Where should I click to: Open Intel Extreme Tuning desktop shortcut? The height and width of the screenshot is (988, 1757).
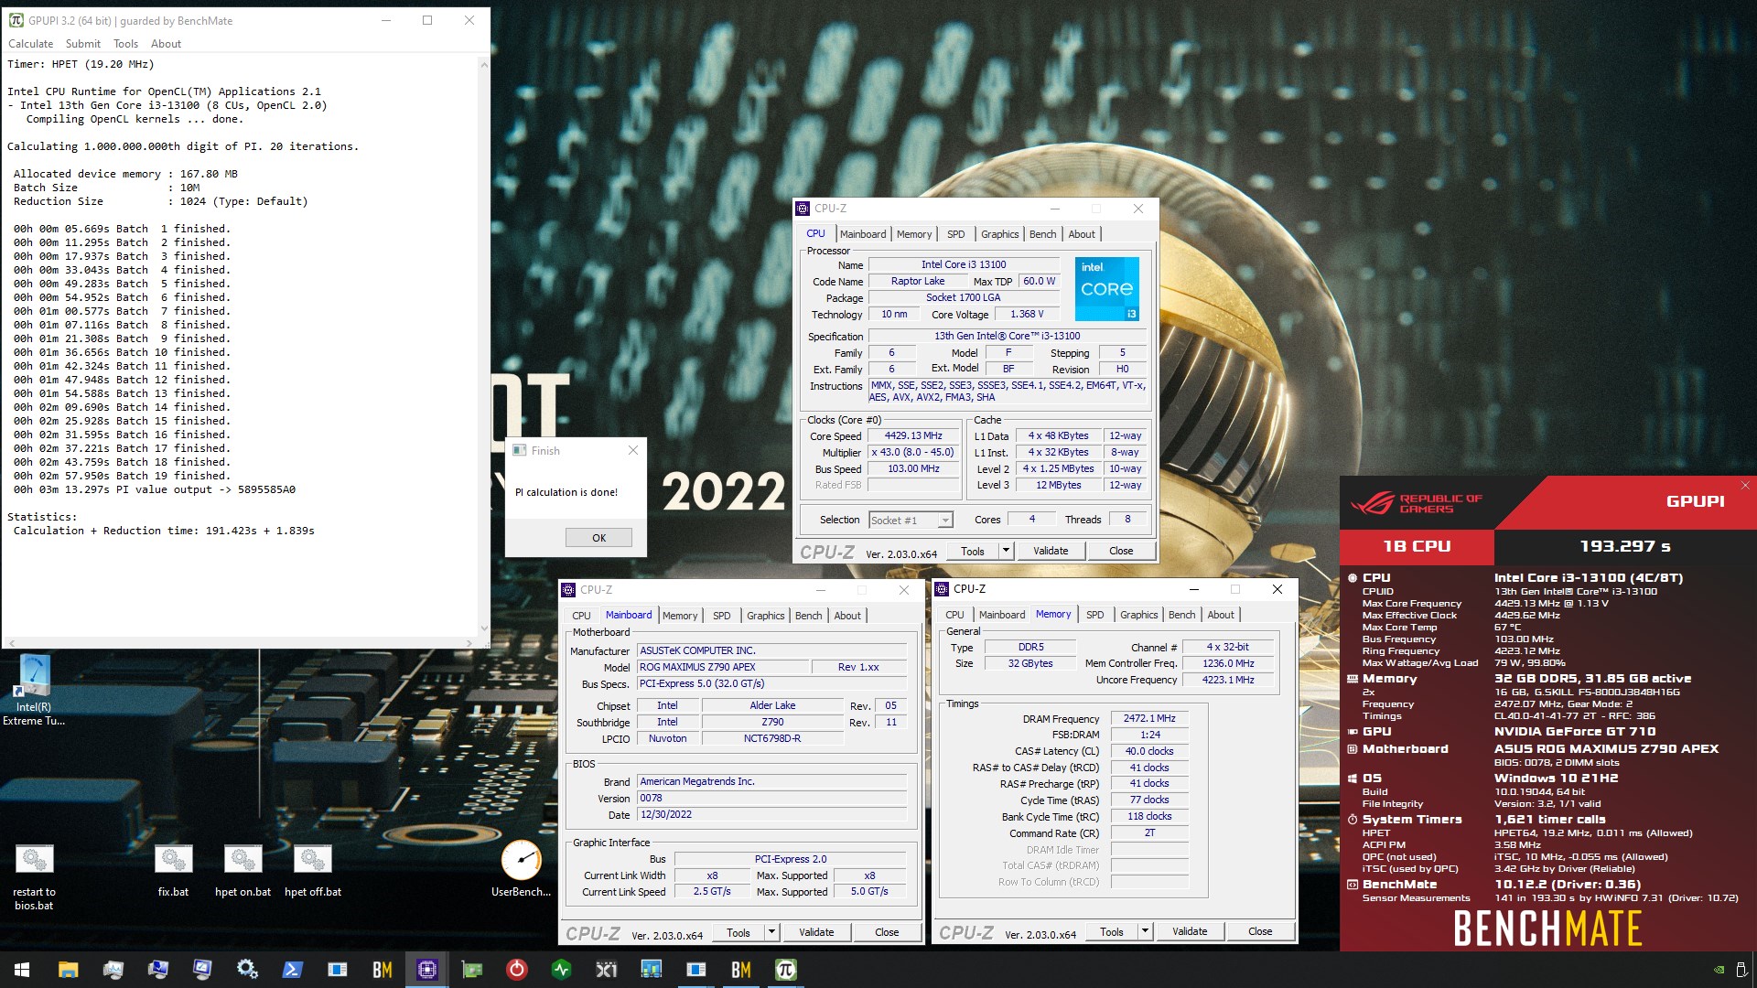[x=34, y=690]
